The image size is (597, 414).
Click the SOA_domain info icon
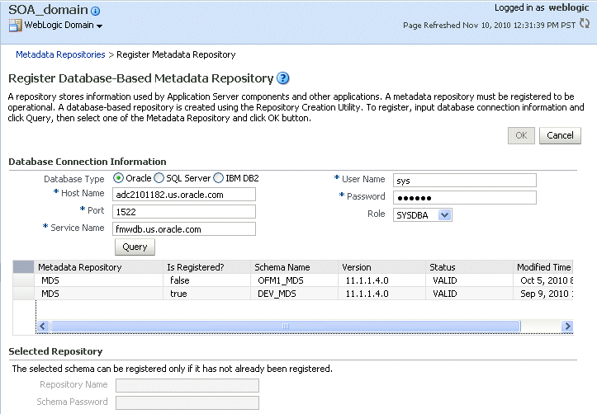pos(96,11)
